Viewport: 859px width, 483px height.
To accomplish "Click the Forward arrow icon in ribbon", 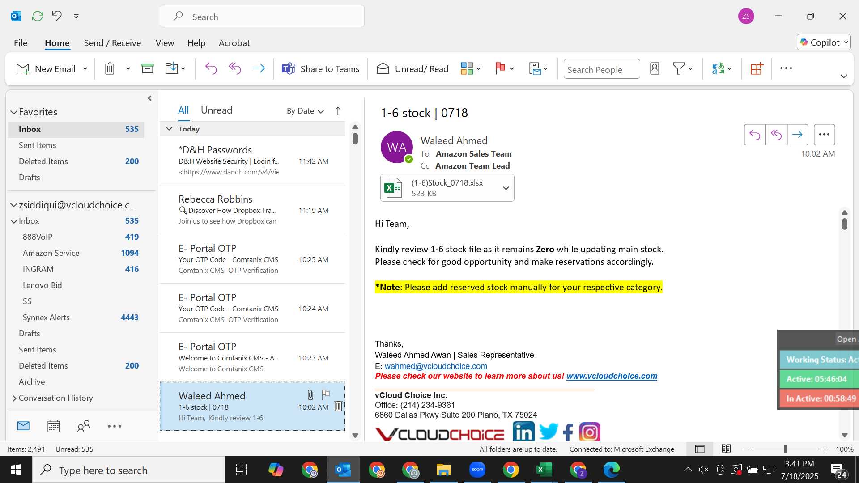I will [x=259, y=69].
